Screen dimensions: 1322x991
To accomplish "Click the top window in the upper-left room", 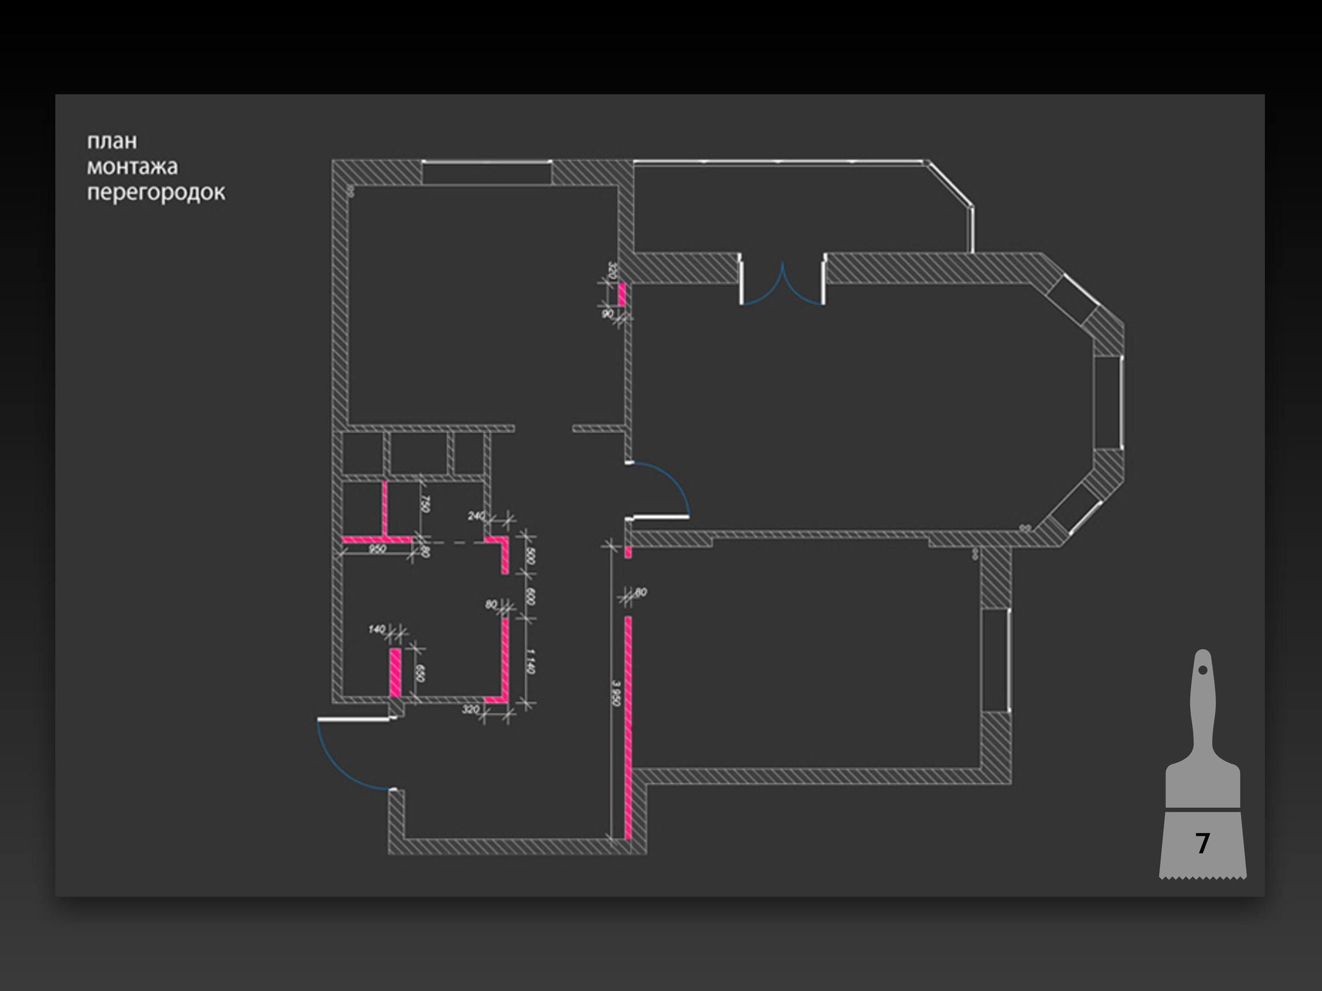I will [486, 172].
